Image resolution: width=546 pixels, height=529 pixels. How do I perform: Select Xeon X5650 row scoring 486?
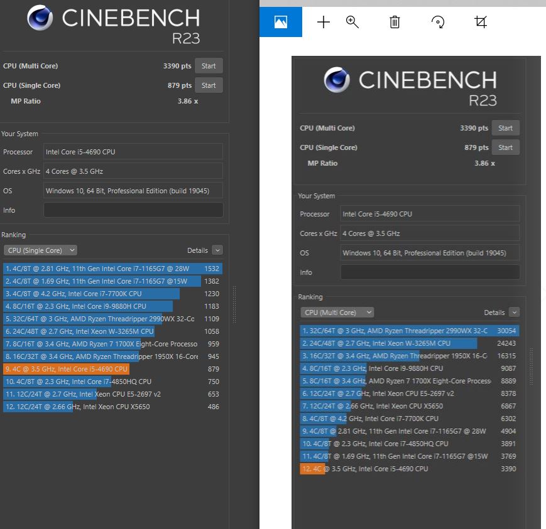(x=113, y=406)
